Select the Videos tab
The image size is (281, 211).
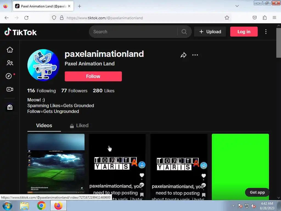pos(44,125)
